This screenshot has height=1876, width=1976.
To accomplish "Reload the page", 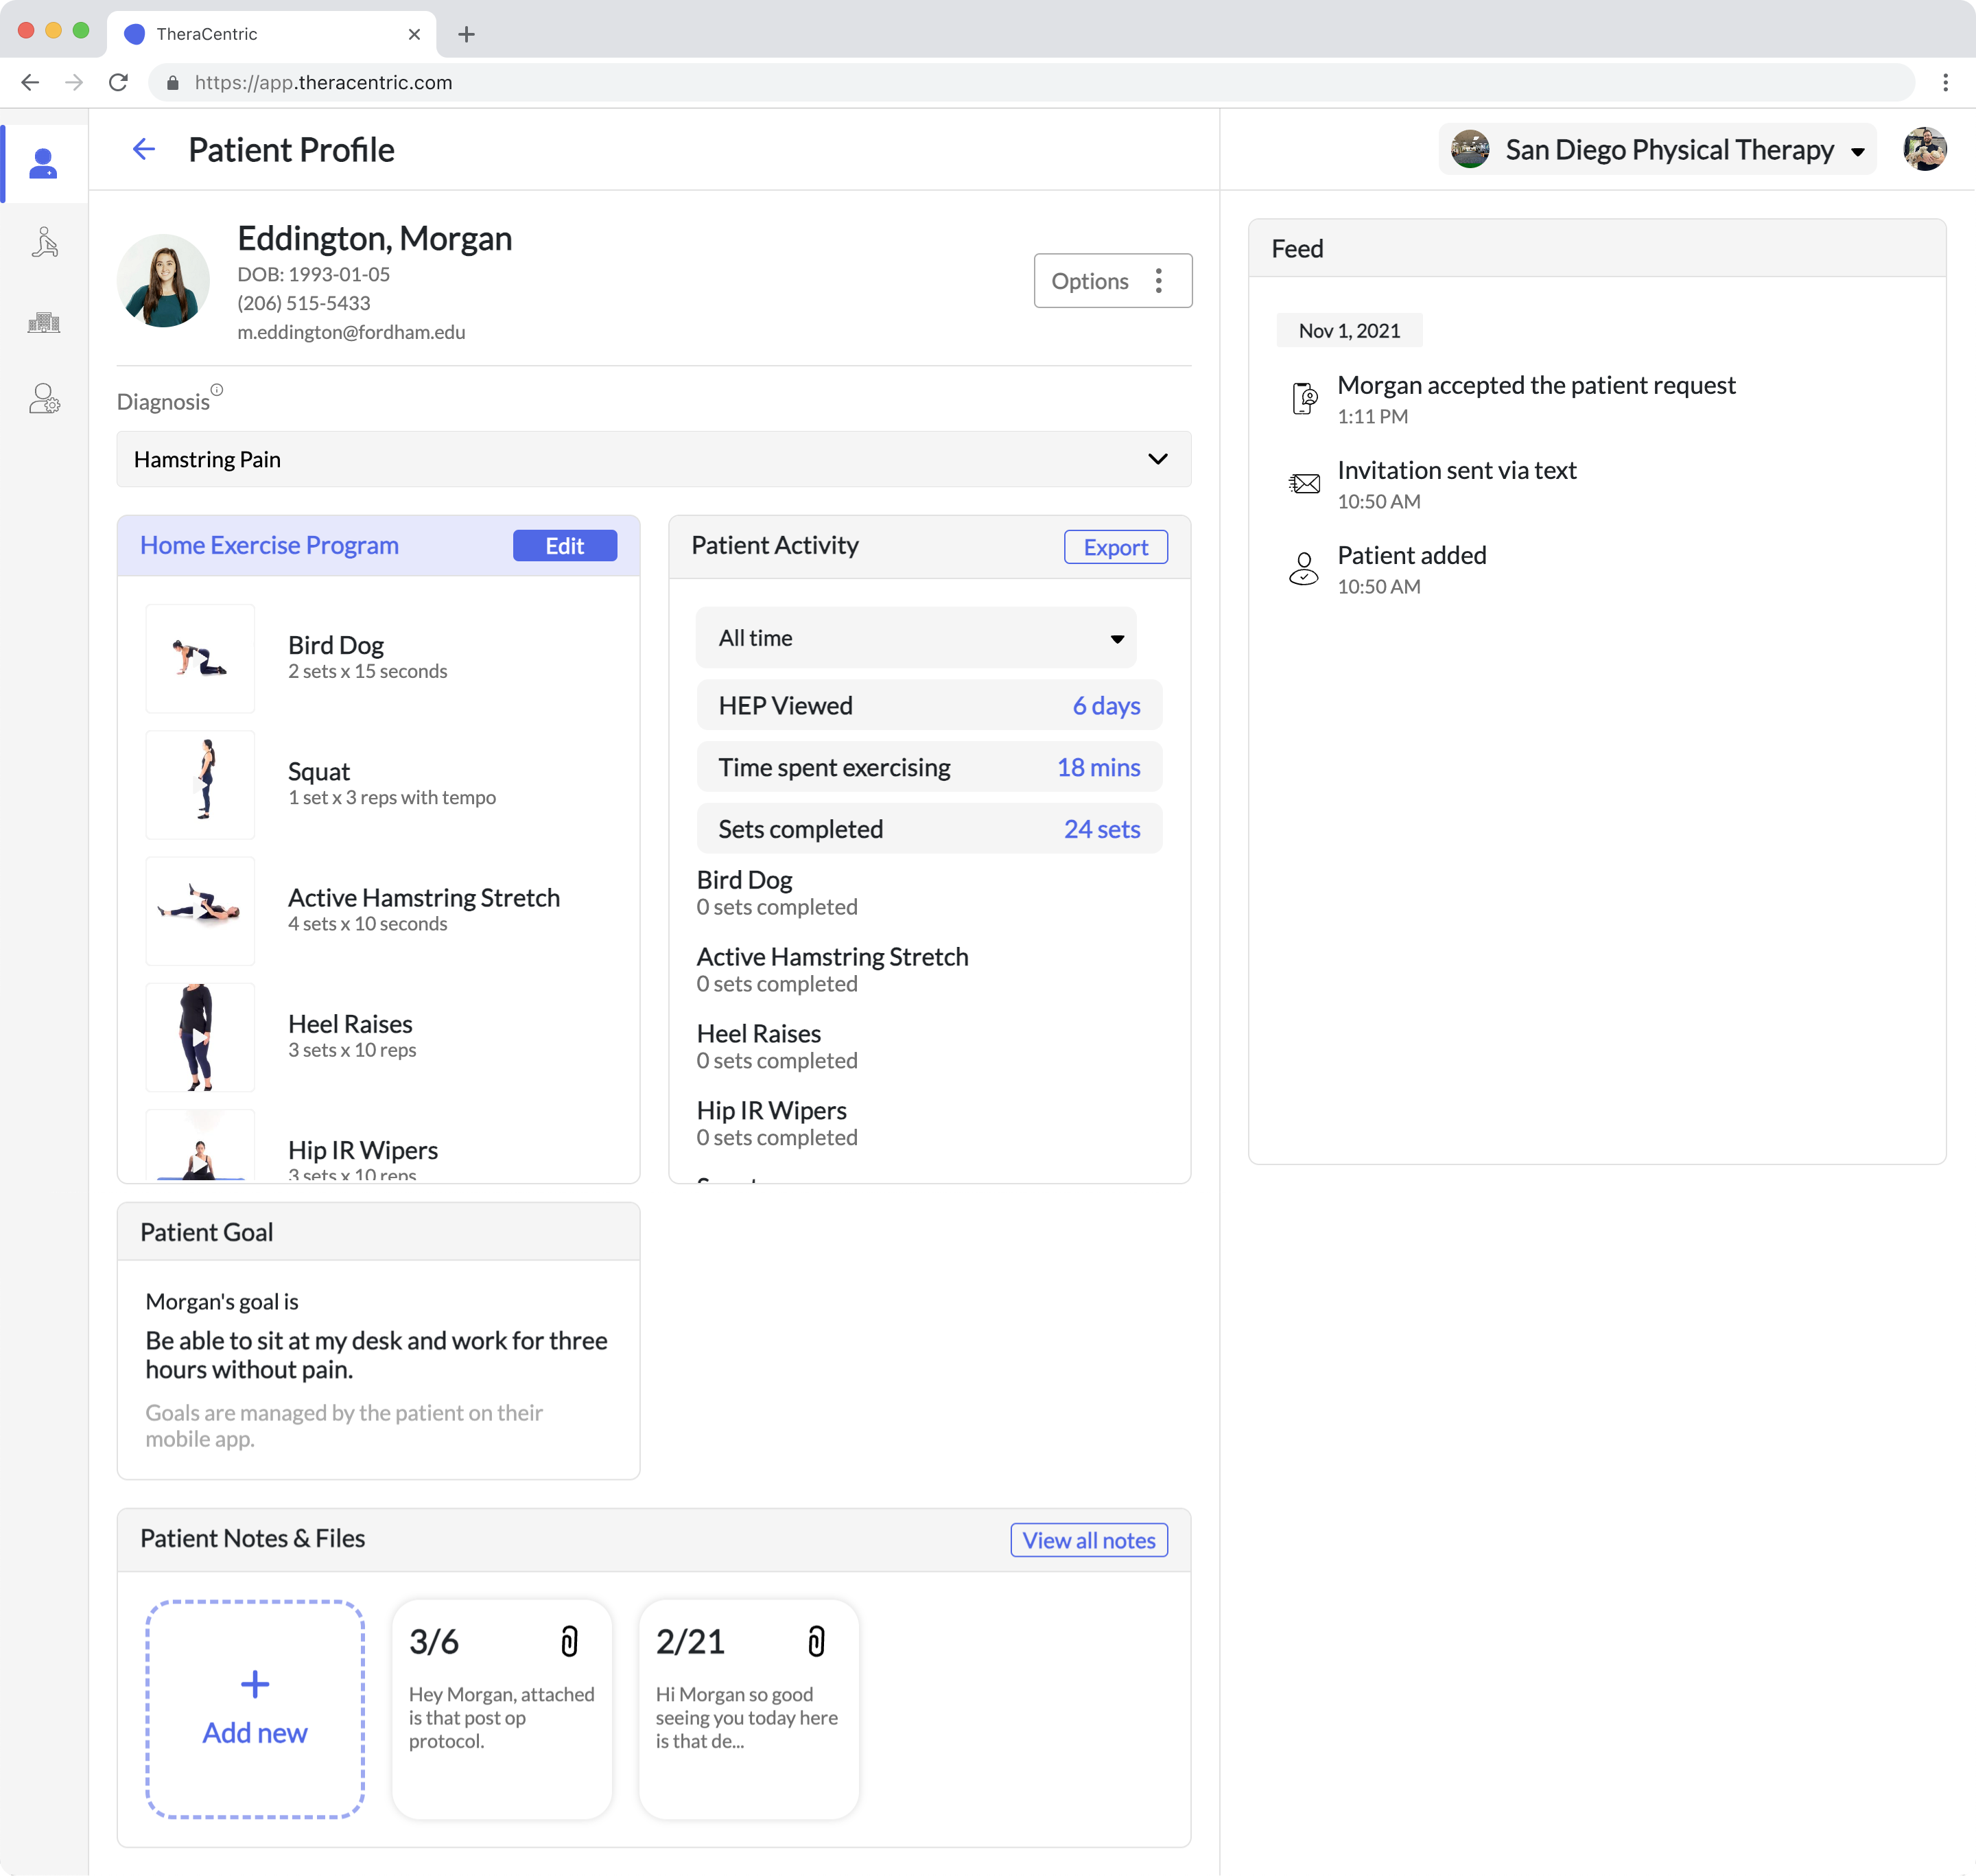I will [118, 82].
